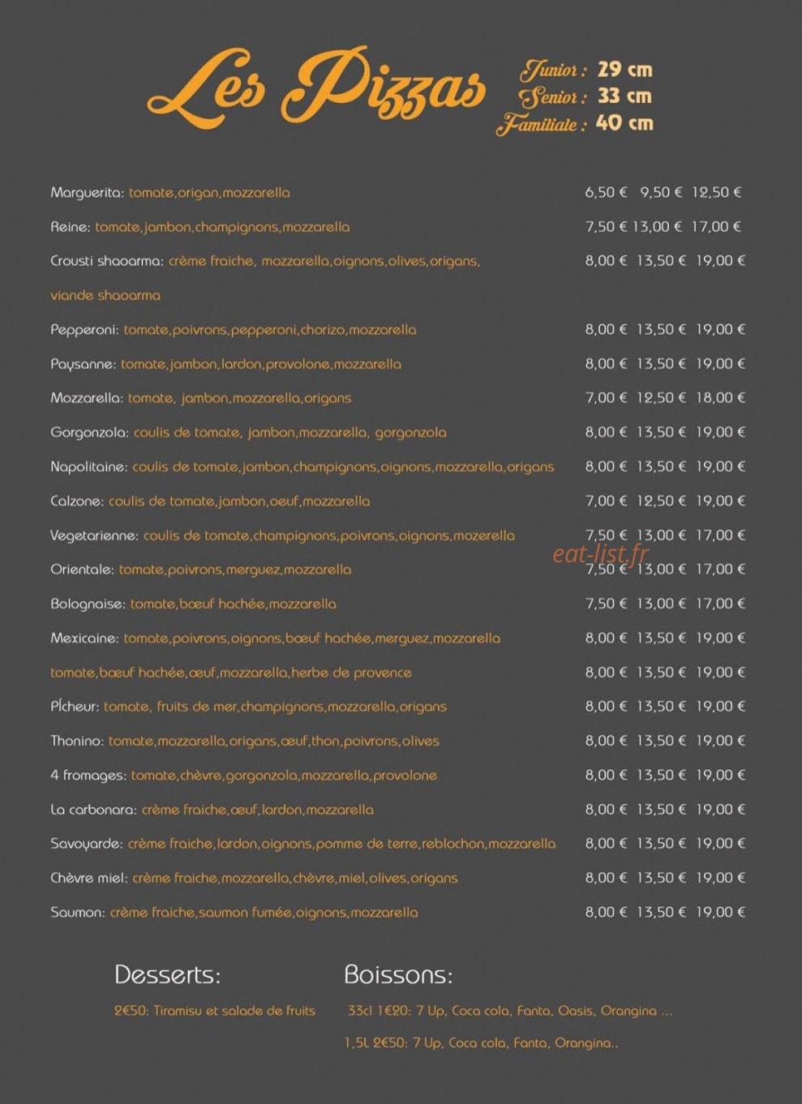The image size is (802, 1104).
Task: Click the Saumon 19,00 € familiale price
Action: 720,912
